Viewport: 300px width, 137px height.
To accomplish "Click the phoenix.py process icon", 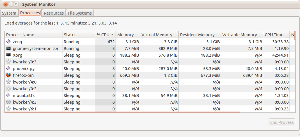I will point(8,68).
